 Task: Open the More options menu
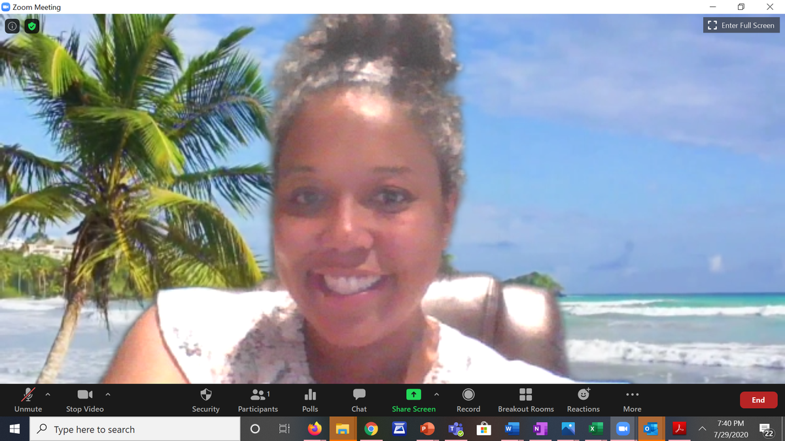[632, 400]
